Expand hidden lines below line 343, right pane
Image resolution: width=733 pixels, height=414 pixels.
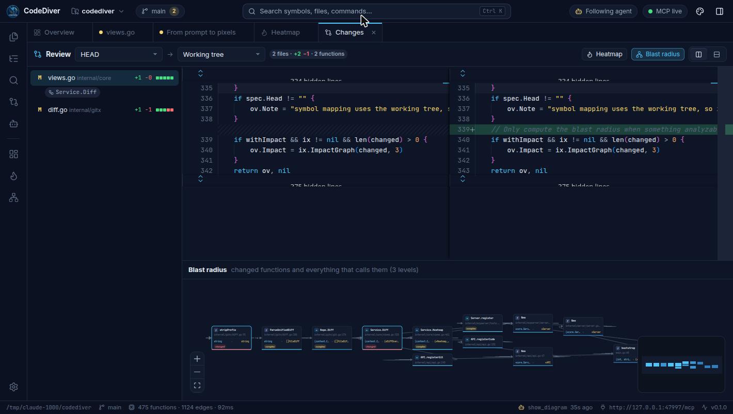coord(463,179)
